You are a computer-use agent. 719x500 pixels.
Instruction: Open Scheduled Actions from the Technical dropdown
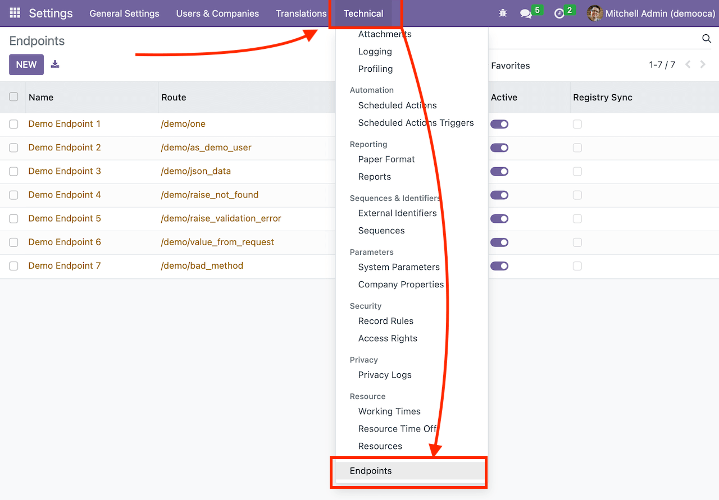coord(397,105)
